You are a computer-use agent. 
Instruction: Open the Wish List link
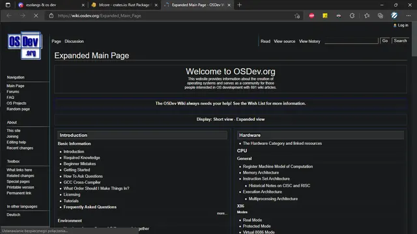[x=256, y=103]
